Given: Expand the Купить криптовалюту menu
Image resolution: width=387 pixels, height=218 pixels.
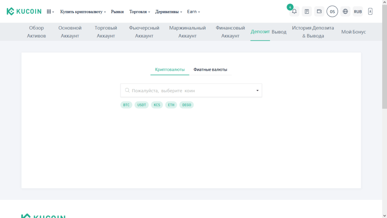Looking at the screenshot, I should click(83, 12).
